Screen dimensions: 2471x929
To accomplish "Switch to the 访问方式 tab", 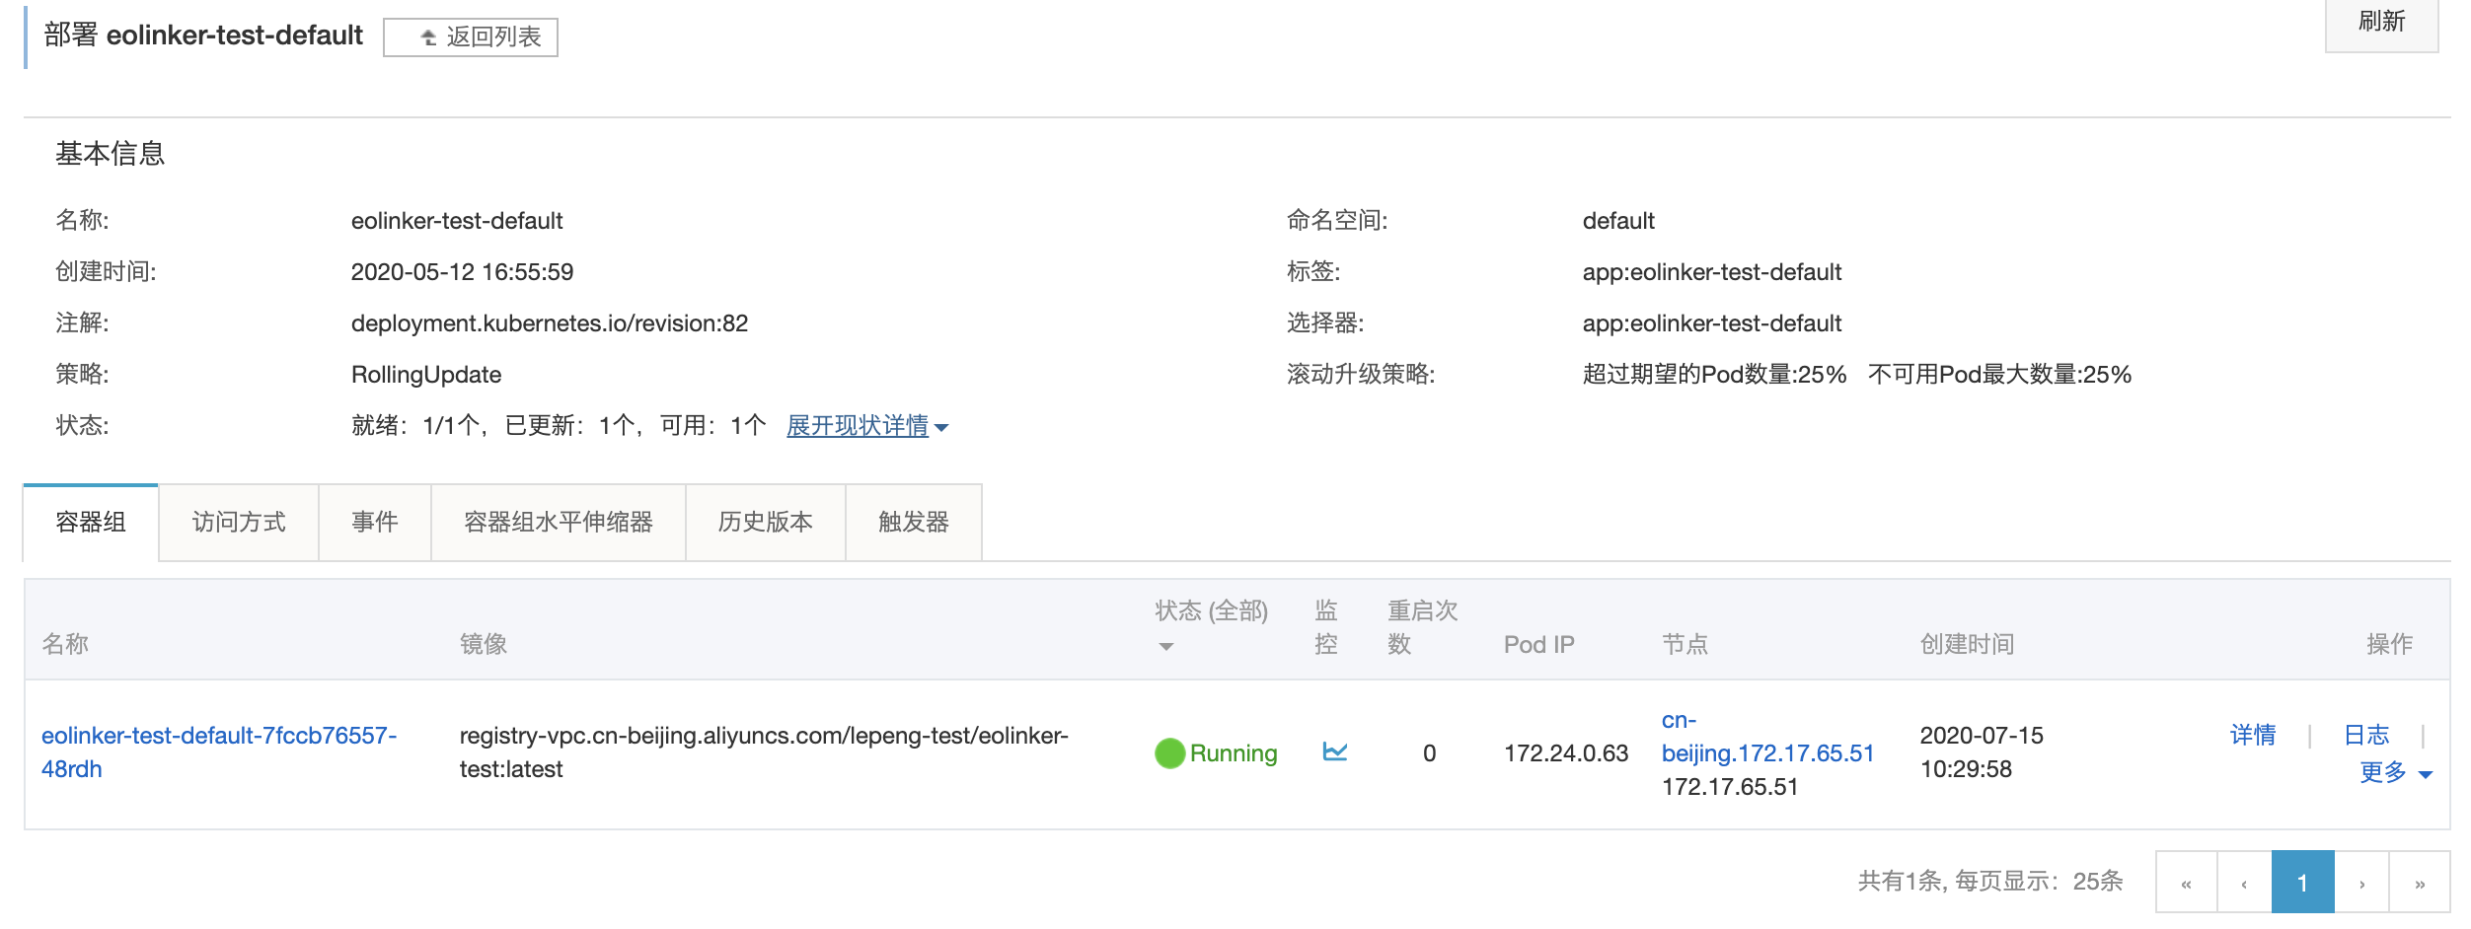I will [x=239, y=523].
